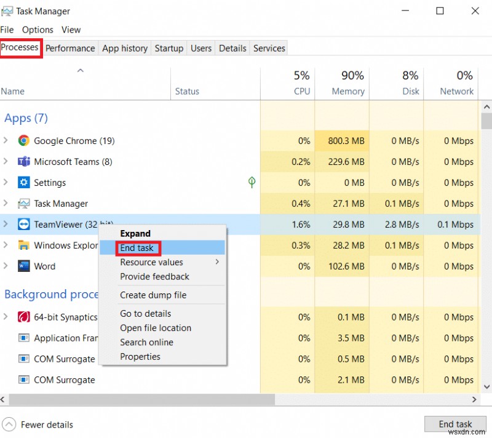Select End task from the context menu

pyautogui.click(x=138, y=248)
